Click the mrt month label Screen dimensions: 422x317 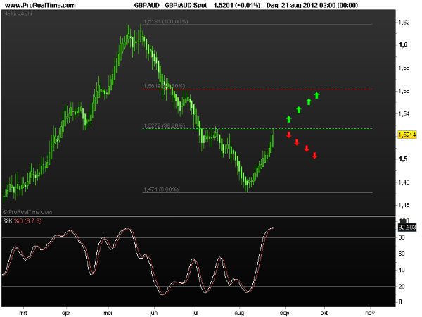(x=23, y=313)
